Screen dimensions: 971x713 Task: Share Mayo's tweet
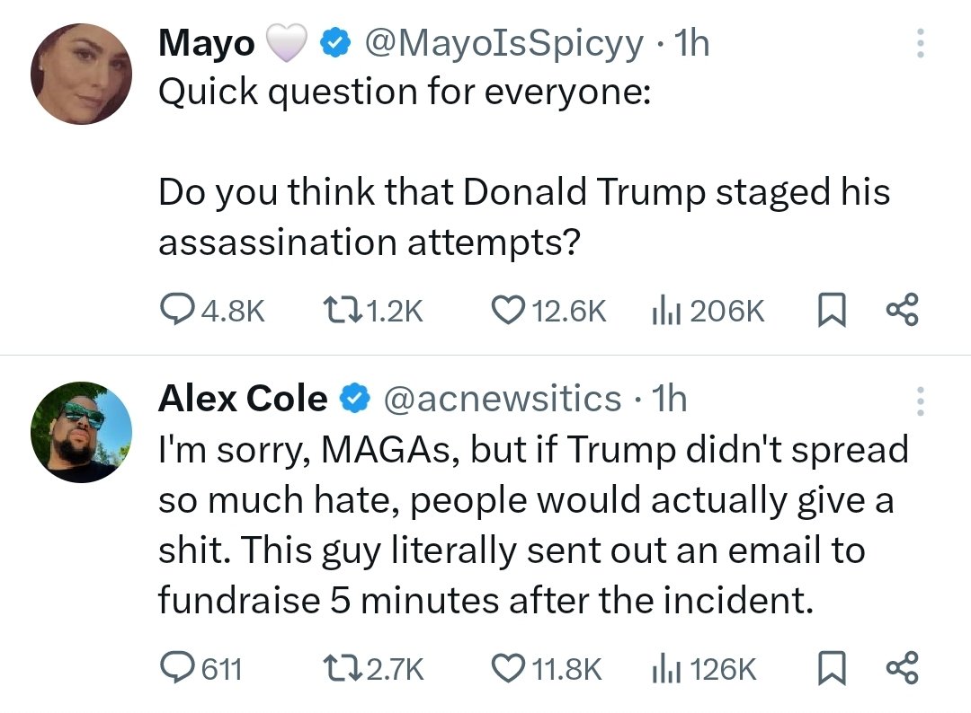[x=901, y=311]
